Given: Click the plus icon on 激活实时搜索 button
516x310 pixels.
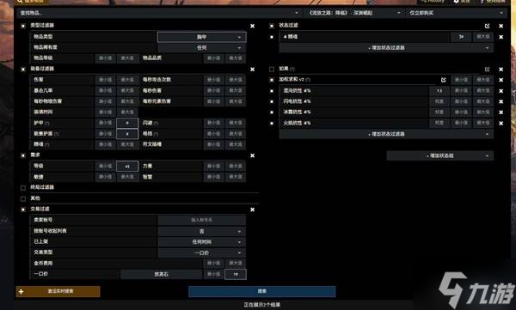Looking at the screenshot, I should (21, 292).
